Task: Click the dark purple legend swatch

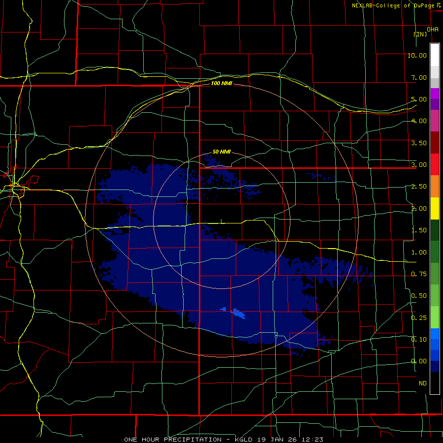Action: pyautogui.click(x=435, y=104)
